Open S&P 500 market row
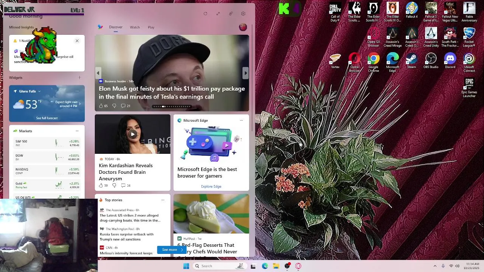 tap(47, 143)
